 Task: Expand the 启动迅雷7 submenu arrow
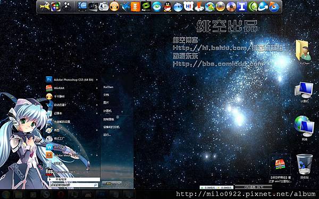[97, 105]
